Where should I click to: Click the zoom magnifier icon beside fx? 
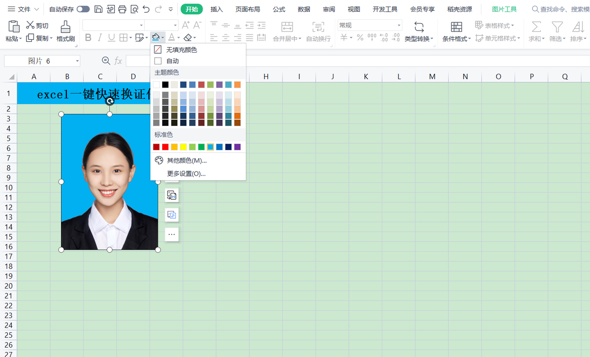(106, 60)
